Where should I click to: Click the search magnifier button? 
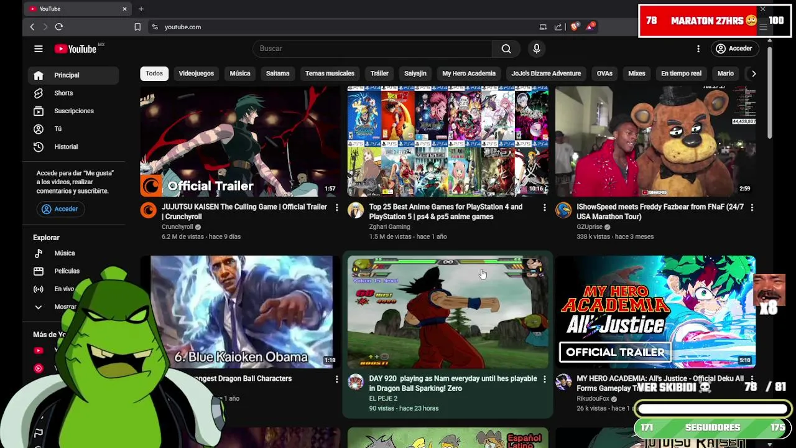(x=506, y=49)
